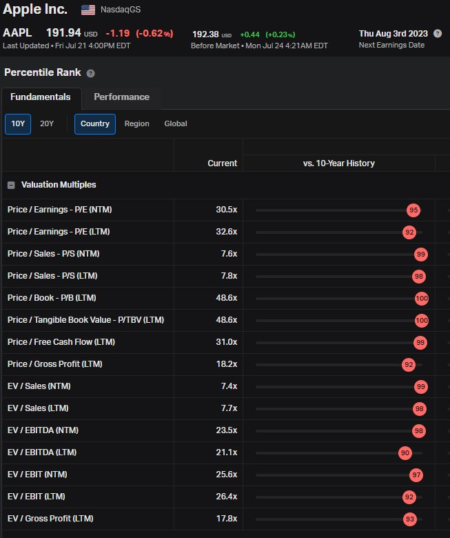The width and height of the screenshot is (450, 538).
Task: Select the Country comparison toggle
Action: click(x=95, y=124)
